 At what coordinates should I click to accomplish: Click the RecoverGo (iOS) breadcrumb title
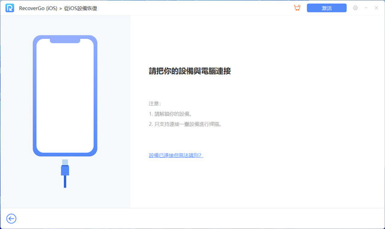38,8
